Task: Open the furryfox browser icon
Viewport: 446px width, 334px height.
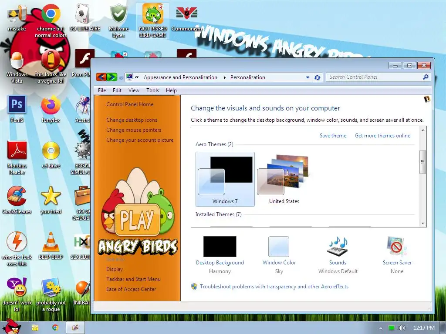Action: coord(51,109)
